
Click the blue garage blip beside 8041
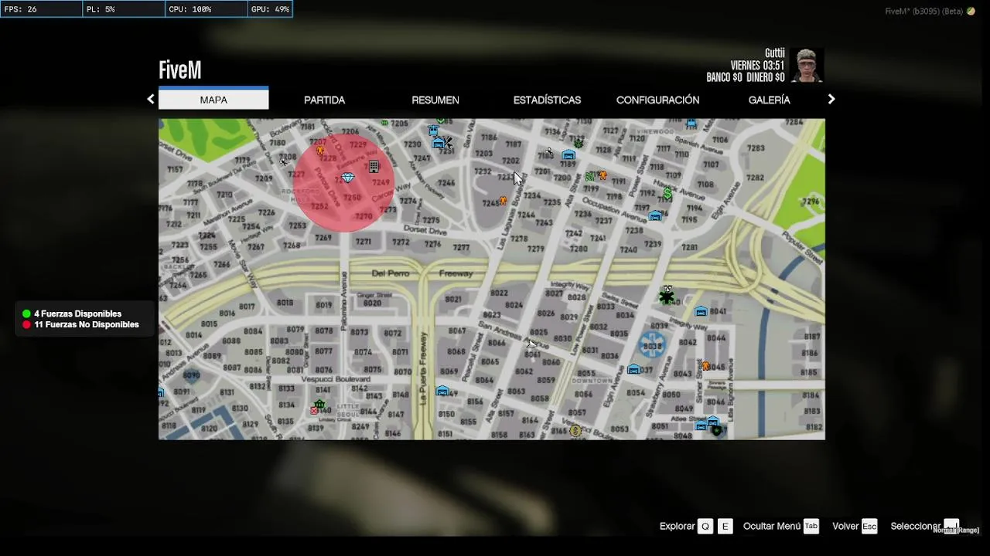pos(701,311)
